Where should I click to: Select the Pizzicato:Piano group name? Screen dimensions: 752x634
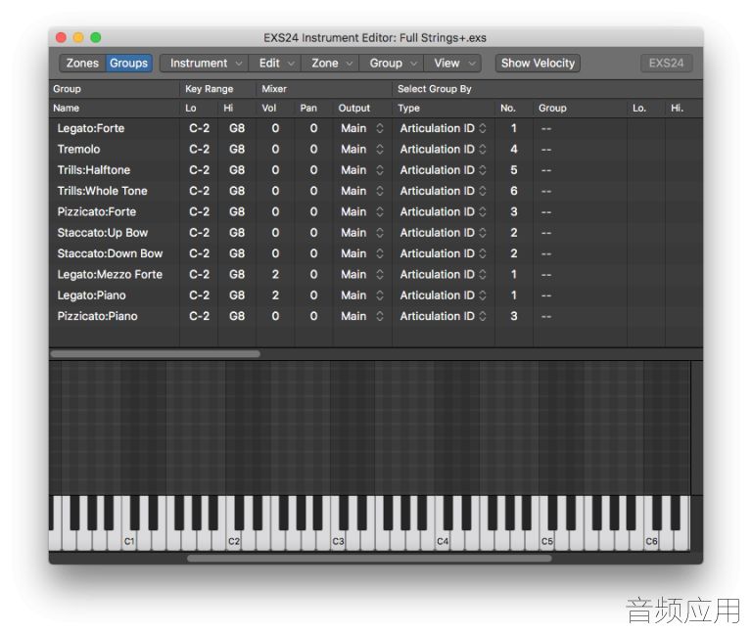point(97,316)
